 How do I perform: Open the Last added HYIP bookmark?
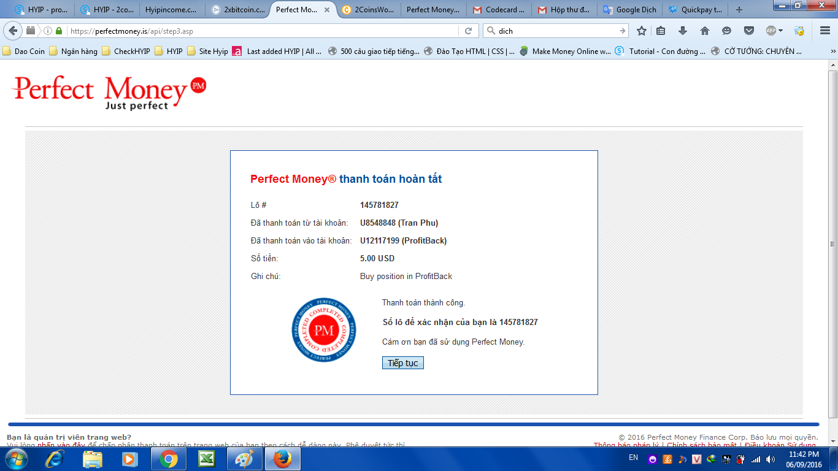277,52
